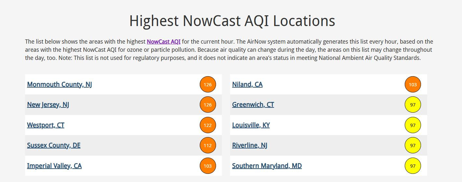Click Louisville yellow 97 AQI circle
This screenshot has height=182, width=462.
[413, 125]
